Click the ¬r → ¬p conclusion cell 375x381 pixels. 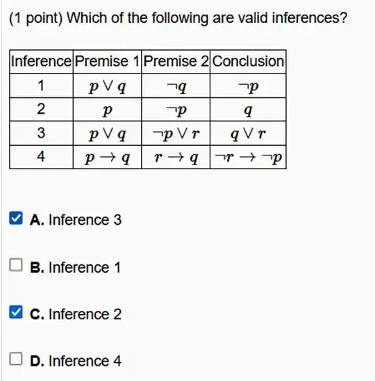(x=248, y=157)
